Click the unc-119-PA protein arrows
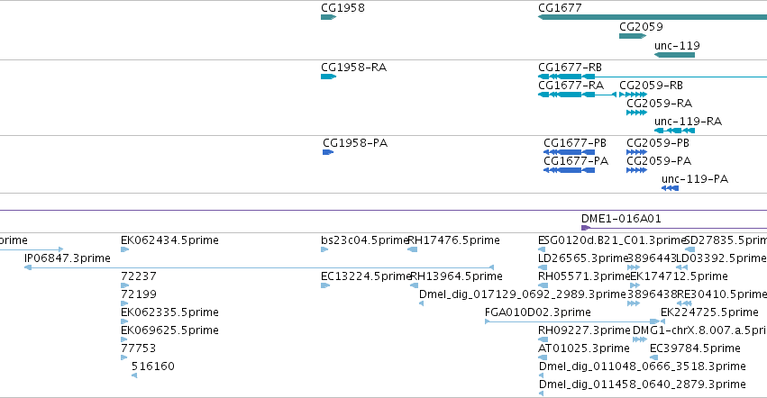767x398 pixels. 670,188
